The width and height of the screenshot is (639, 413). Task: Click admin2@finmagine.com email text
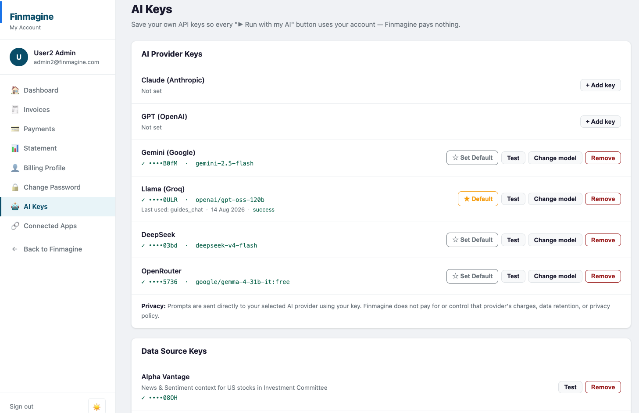click(66, 62)
